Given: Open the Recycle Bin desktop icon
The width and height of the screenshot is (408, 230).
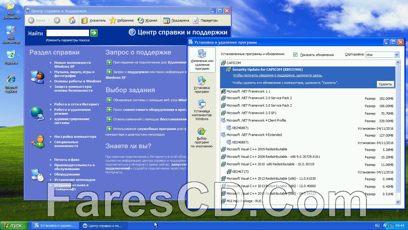Looking at the screenshot, I should point(11,57).
